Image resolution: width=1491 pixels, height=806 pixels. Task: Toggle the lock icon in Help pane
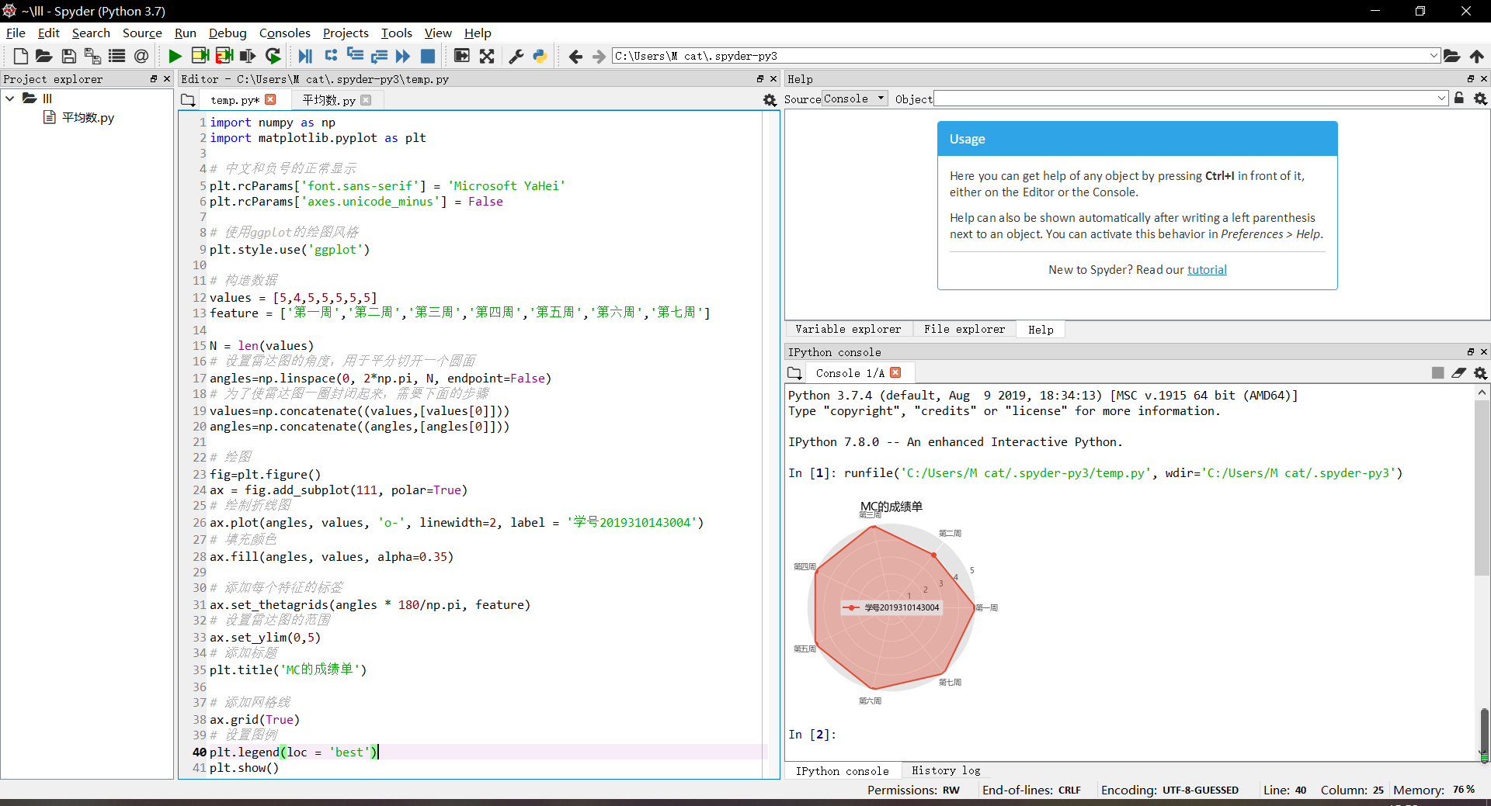point(1459,99)
